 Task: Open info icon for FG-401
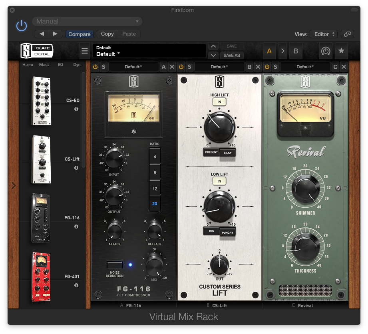(76, 285)
